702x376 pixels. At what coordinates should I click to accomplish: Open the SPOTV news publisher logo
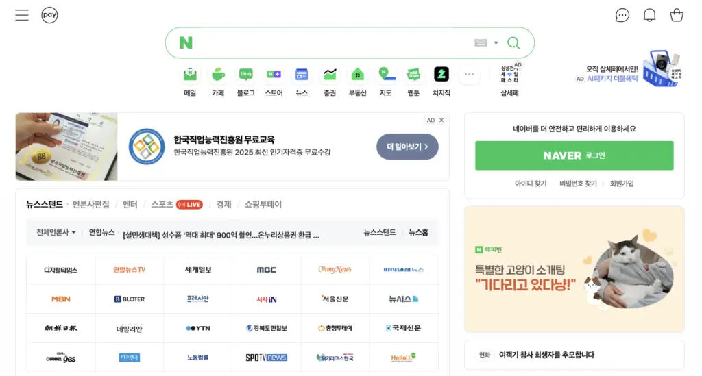point(267,358)
